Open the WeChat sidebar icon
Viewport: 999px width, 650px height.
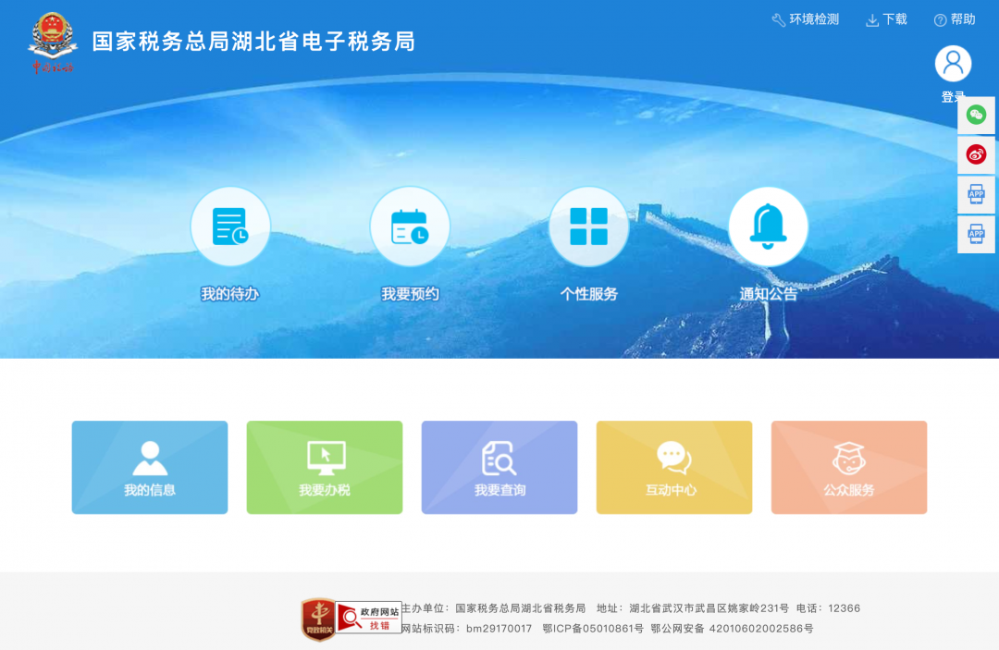[x=976, y=116]
